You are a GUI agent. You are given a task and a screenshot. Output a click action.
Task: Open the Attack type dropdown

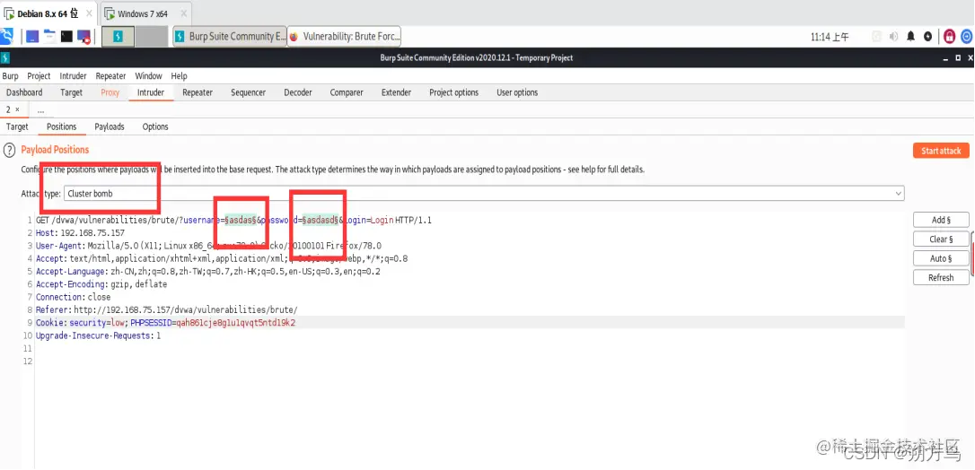[484, 194]
